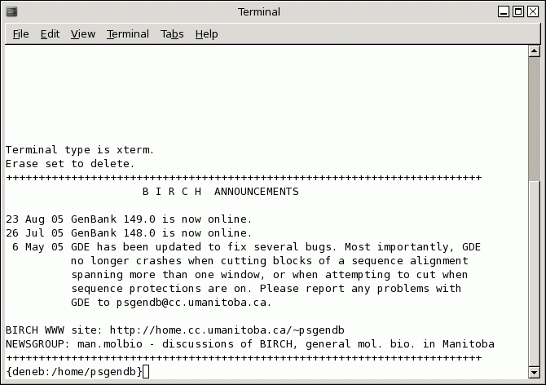
Task: Click the scrollbar up arrow
Action: [535, 51]
